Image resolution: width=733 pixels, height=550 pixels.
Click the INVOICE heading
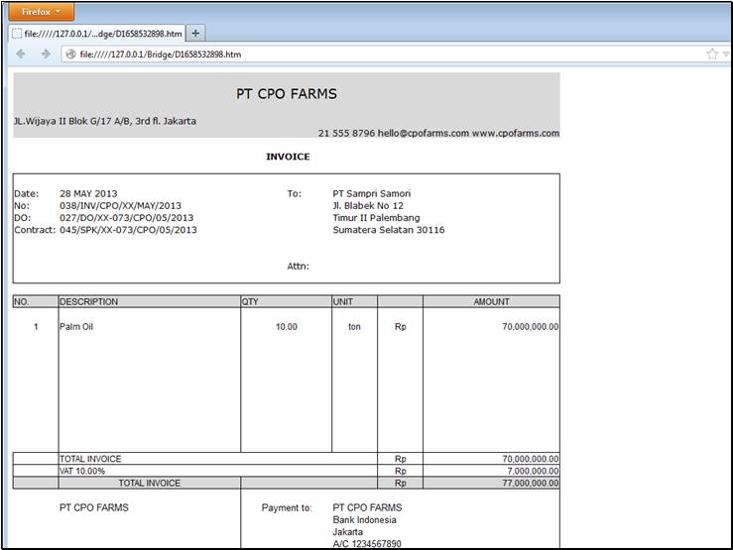pos(288,157)
